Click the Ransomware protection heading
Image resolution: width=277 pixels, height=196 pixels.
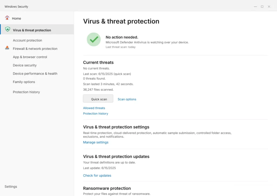click(x=107, y=188)
